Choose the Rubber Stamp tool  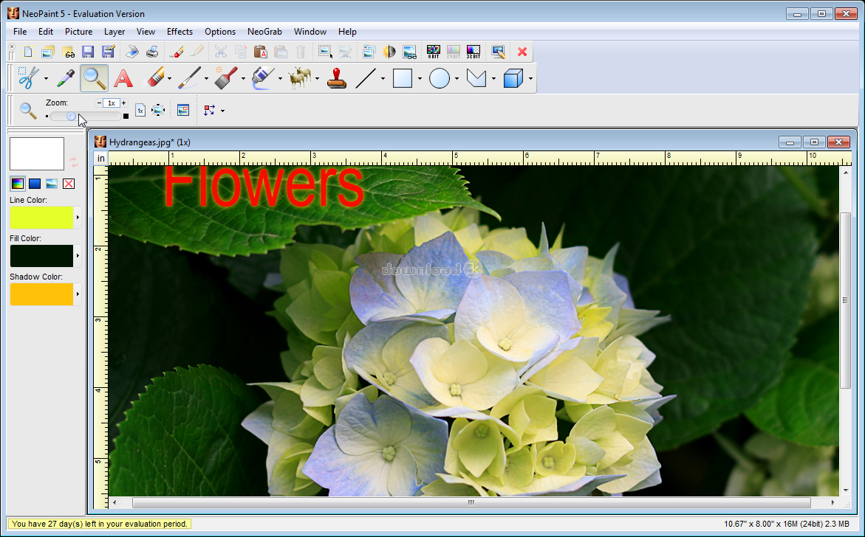337,78
